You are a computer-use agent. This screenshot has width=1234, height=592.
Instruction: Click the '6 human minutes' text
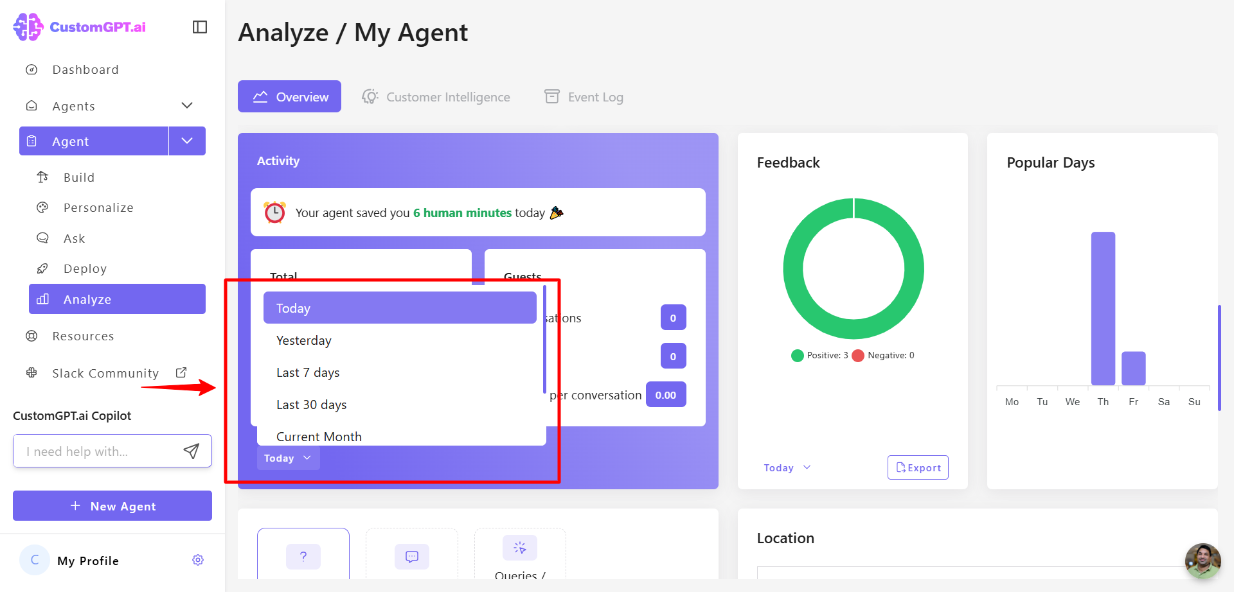pos(462,213)
